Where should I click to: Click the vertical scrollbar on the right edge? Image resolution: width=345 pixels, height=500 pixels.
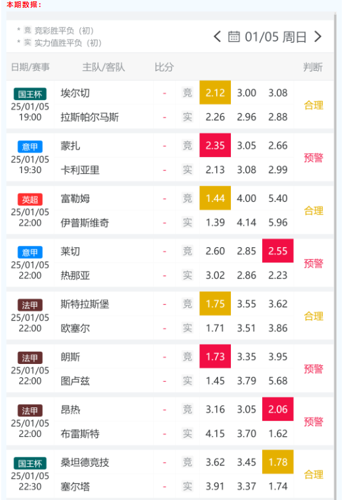point(335,255)
